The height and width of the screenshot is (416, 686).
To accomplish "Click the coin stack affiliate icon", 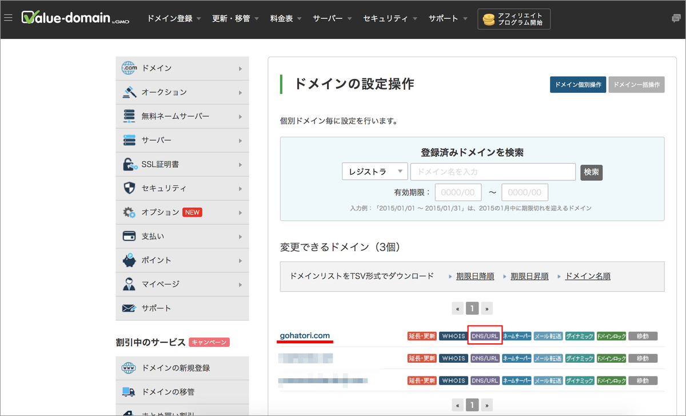I will tap(488, 19).
